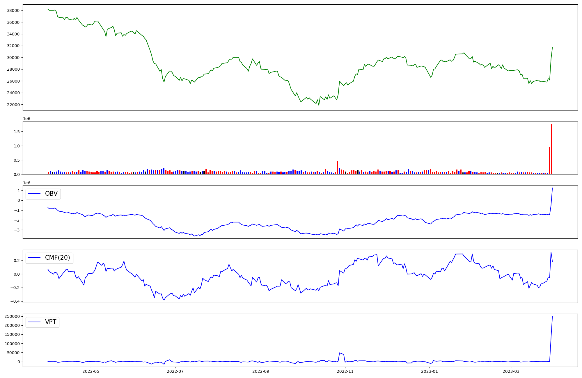Image resolution: width=582 pixels, height=378 pixels.
Task: Select the 2022-09 date tick label
Action: point(260,371)
